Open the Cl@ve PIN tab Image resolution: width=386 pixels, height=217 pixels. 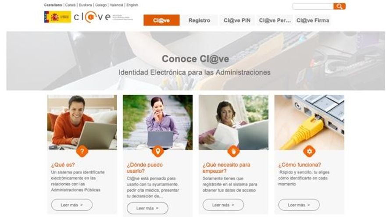pyautogui.click(x=237, y=20)
